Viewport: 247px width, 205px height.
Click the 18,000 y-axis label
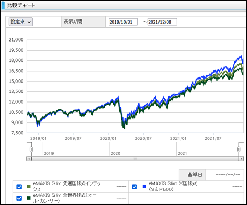[x=16, y=60]
